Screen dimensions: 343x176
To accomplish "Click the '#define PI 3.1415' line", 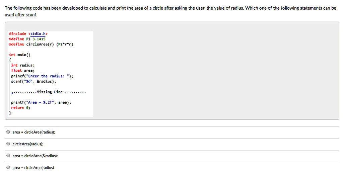I will click(27, 39).
